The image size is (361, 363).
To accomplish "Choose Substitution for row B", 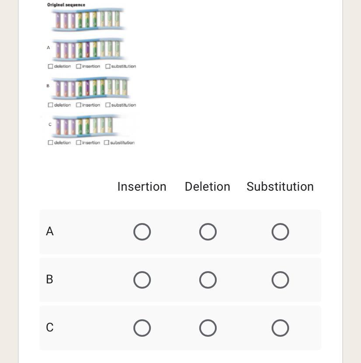I will pyautogui.click(x=280, y=280).
